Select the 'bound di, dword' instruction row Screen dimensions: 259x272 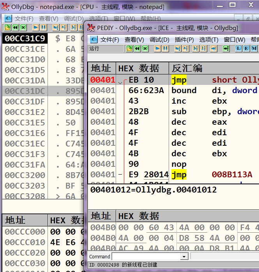point(173,90)
